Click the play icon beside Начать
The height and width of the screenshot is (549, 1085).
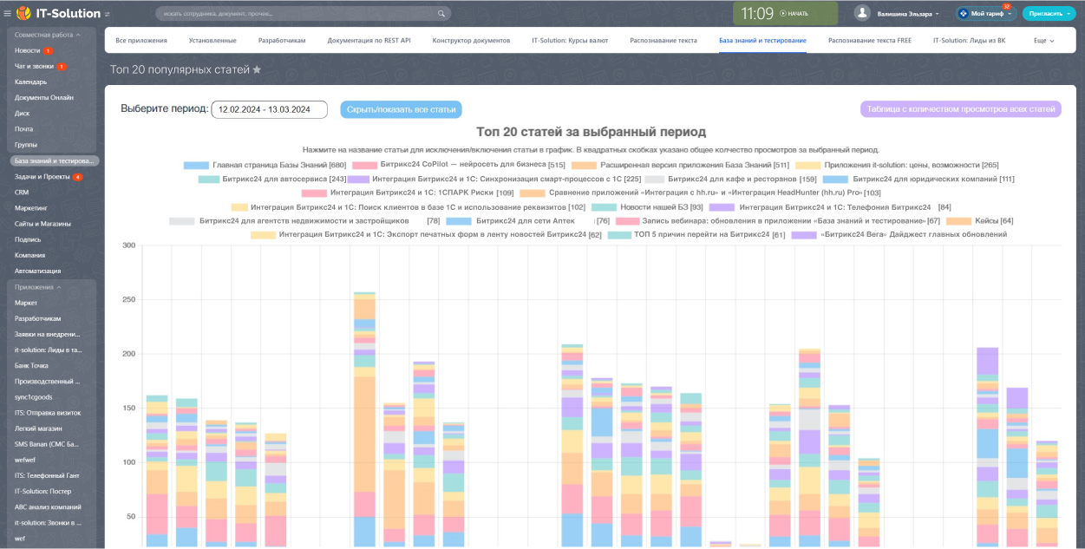[x=783, y=13]
